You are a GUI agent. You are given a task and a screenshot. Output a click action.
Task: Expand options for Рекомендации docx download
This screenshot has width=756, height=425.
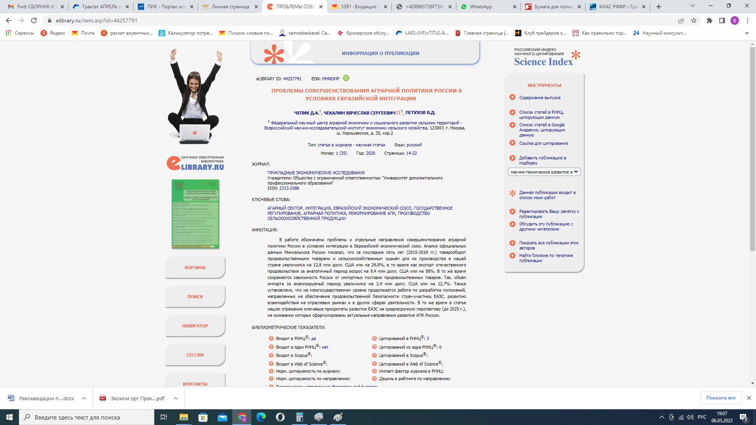84,398
